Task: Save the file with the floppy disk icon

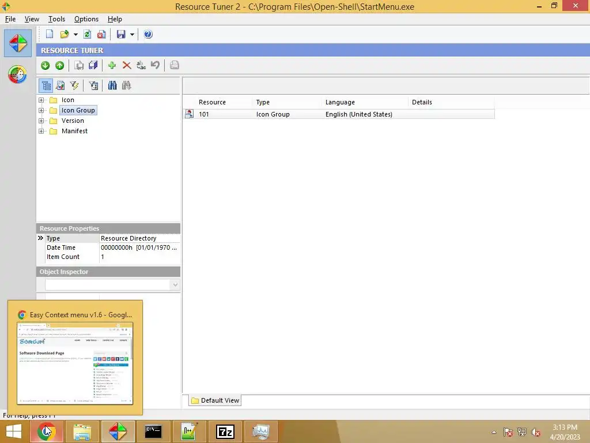Action: coord(121,34)
